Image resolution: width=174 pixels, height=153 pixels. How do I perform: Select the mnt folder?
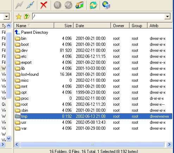(93, 86)
